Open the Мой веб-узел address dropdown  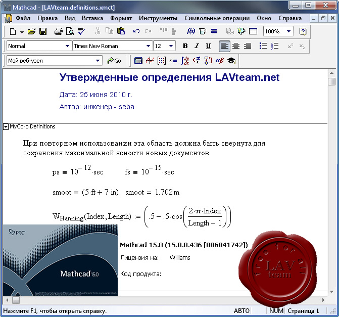click(98, 61)
